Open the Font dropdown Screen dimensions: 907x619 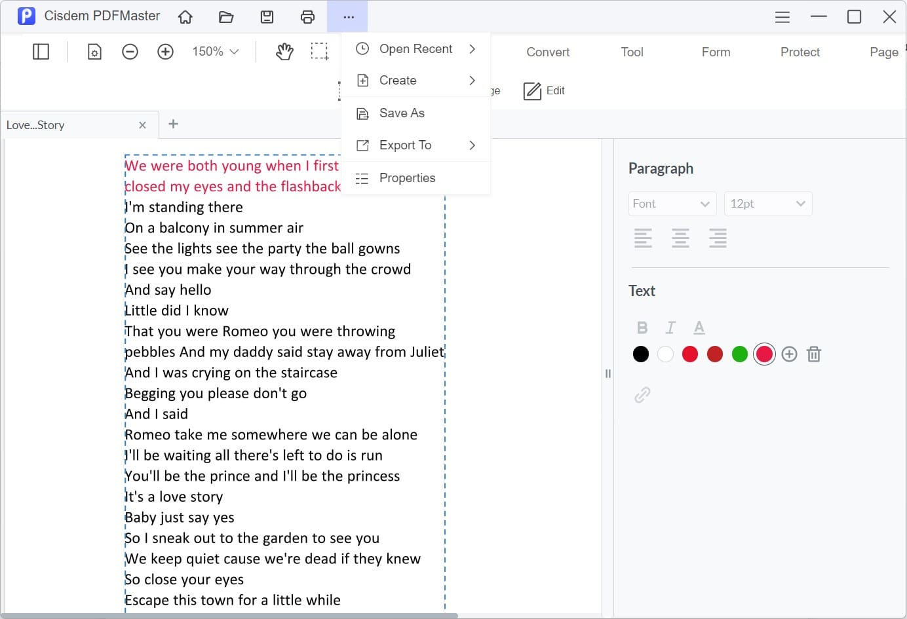coord(672,204)
